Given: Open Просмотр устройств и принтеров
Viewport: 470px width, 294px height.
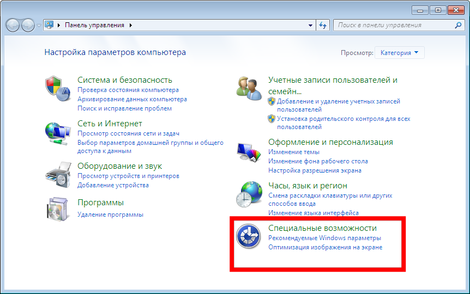Looking at the screenshot, I should click(x=128, y=176).
